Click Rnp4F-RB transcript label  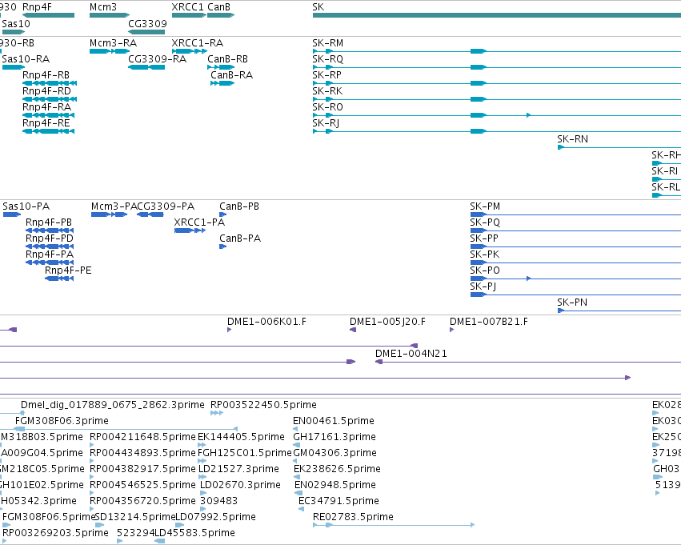(46, 75)
